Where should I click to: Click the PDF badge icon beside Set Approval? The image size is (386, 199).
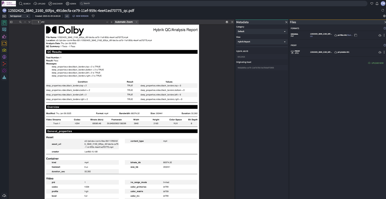coord(4,16)
